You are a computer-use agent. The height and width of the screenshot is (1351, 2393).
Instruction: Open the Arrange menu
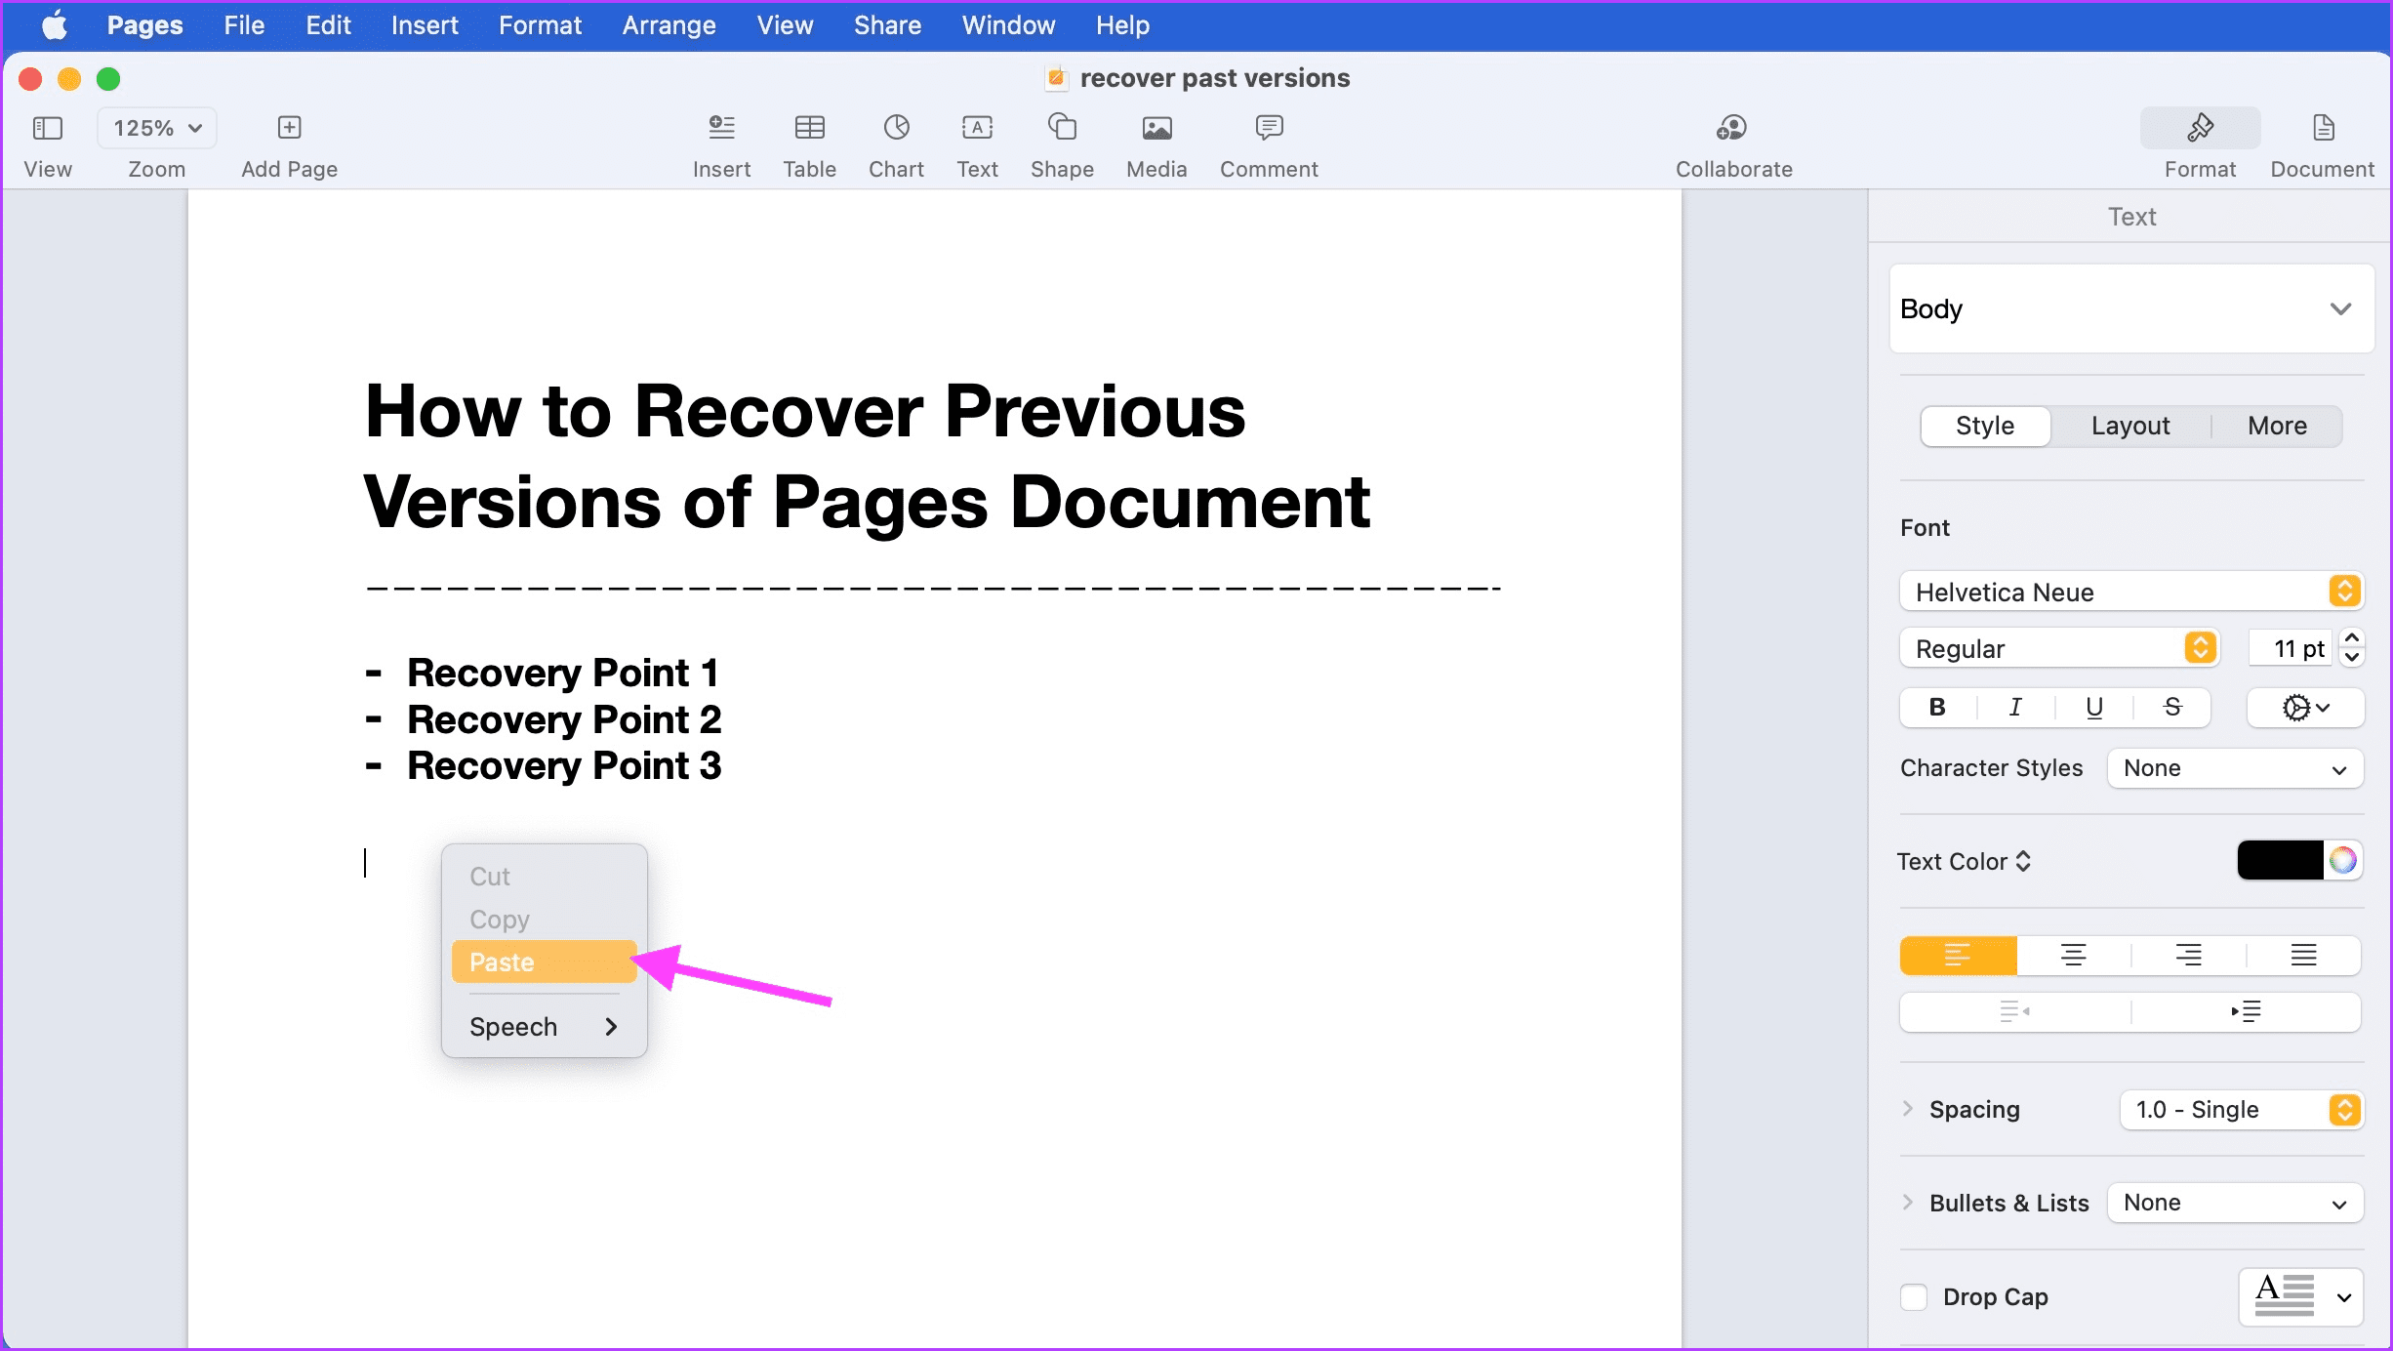click(669, 25)
